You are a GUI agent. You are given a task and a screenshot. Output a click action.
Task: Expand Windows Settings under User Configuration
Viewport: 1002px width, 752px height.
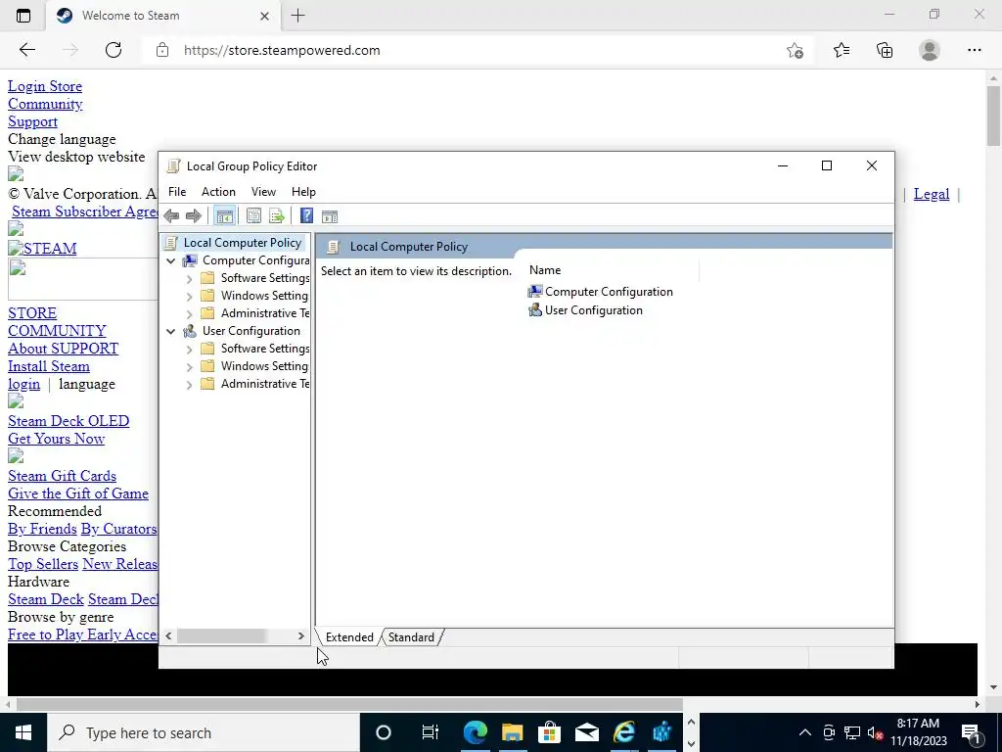pyautogui.click(x=189, y=367)
